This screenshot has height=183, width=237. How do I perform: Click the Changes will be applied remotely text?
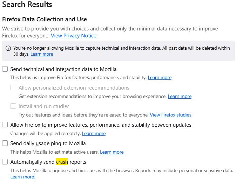(46, 133)
